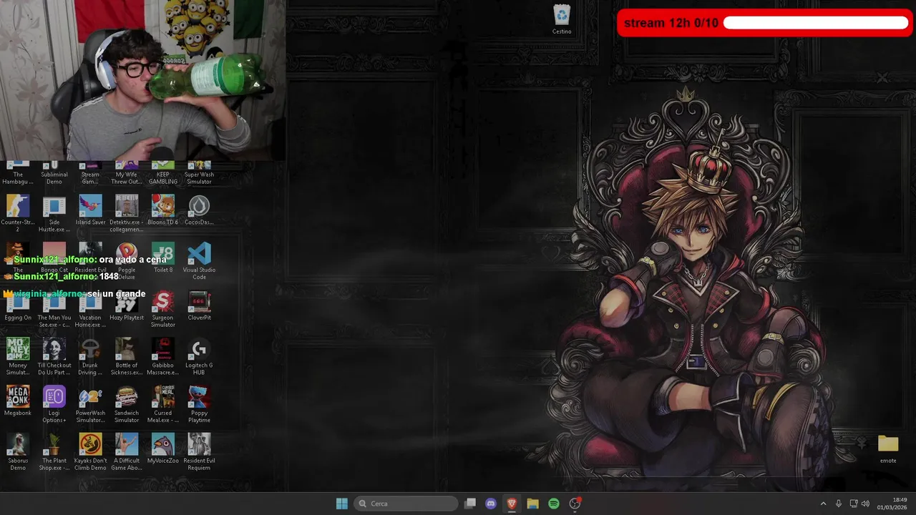Open Task View from taskbar
916x515 pixels.
point(470,504)
